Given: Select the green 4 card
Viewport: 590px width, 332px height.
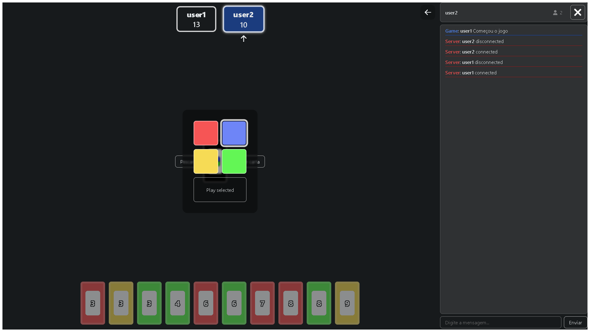Looking at the screenshot, I should coord(177,303).
